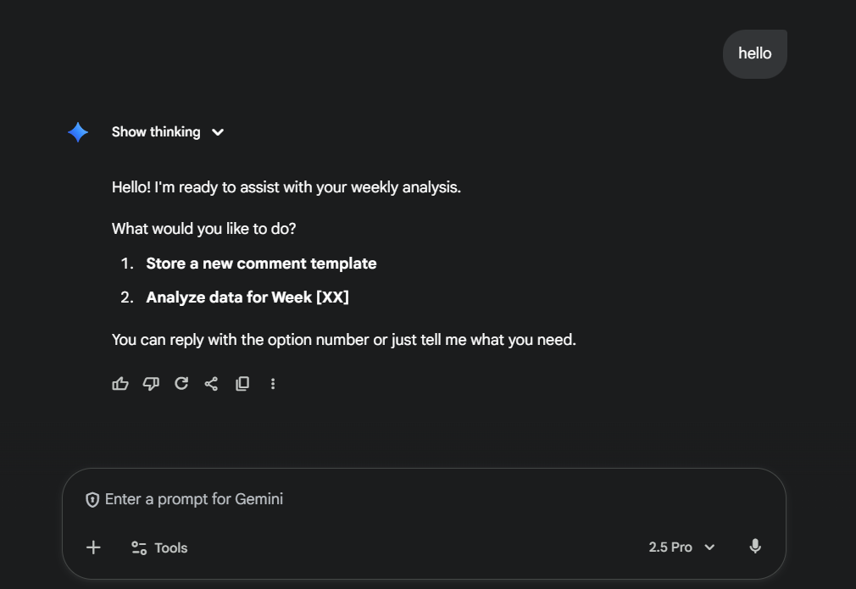Regenerate the Gemini response
The image size is (856, 589).
coord(181,384)
